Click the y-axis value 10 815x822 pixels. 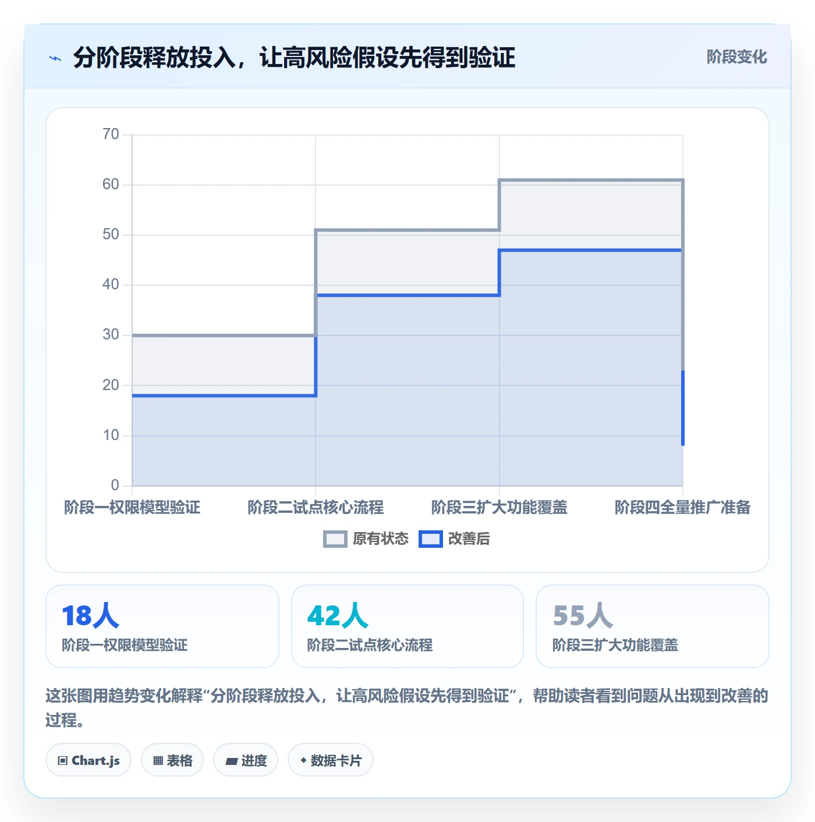point(111,435)
